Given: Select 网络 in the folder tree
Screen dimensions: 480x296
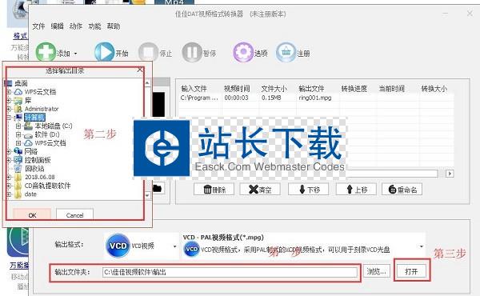Looking at the screenshot, I should [x=31, y=151].
